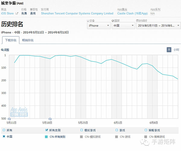Click the 5月25日 axis label
The image size is (181, 151).
83,123
